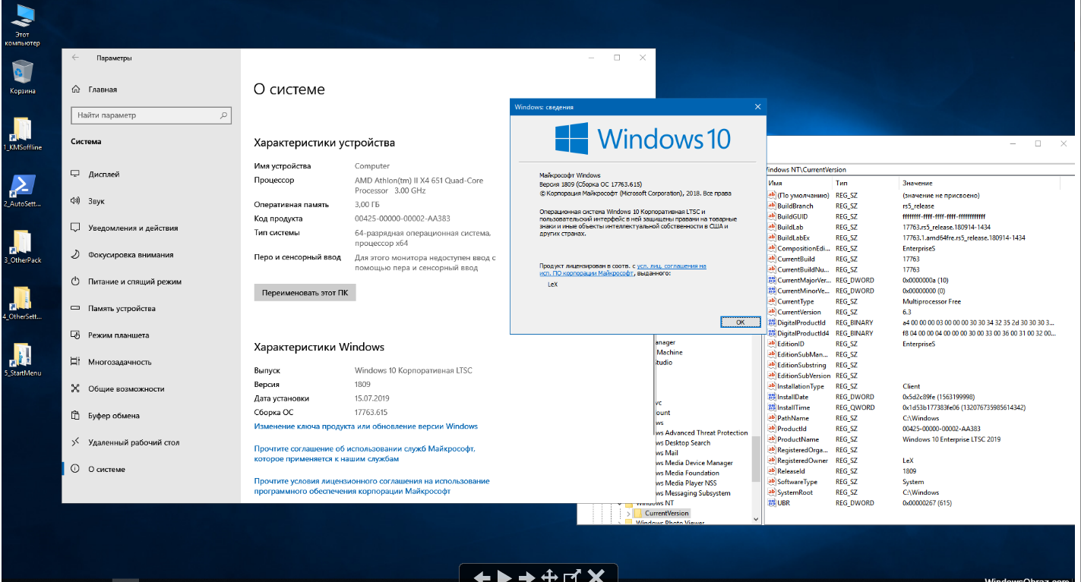Select the CurrentVersion key in registry tree

point(666,513)
